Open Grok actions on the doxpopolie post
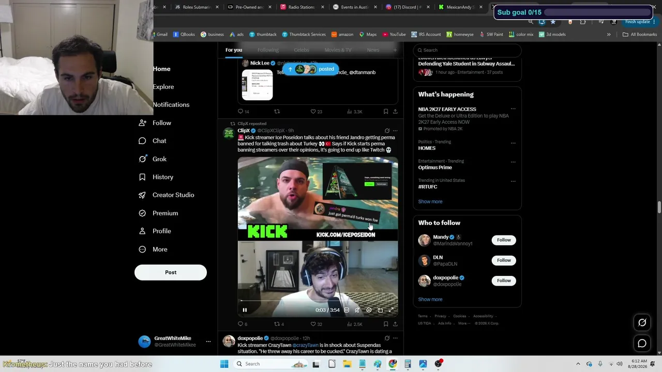 [x=387, y=338]
